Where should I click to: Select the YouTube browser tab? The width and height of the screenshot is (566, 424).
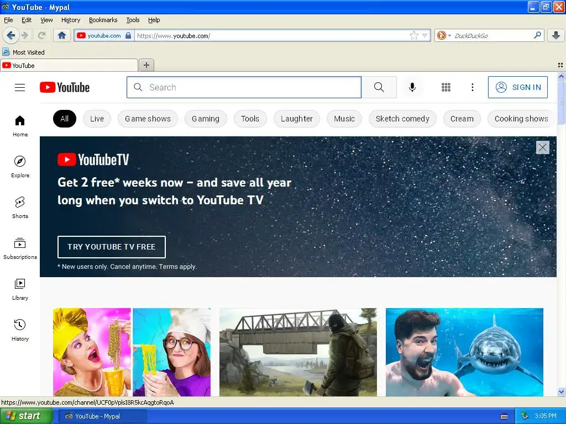[x=69, y=65]
